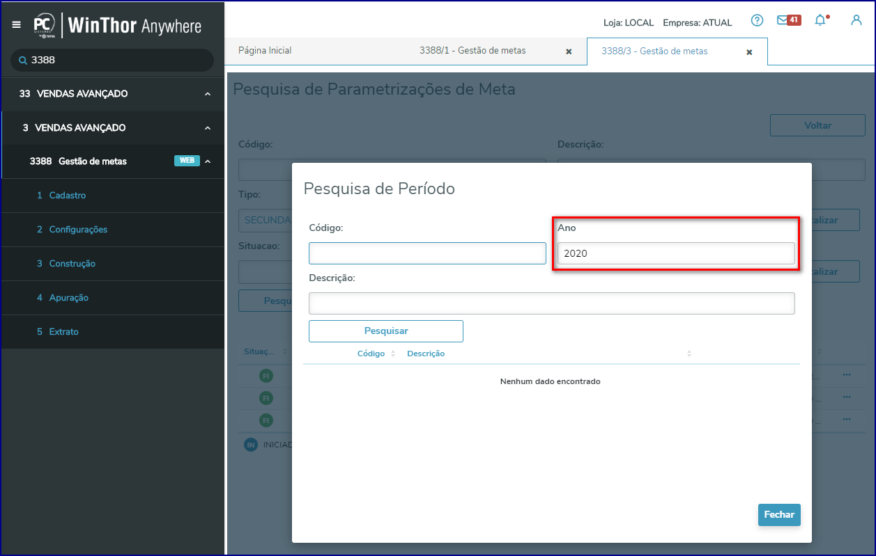876x556 pixels.
Task: Collapse the 3 VENDAS AVANÇADO subsection
Action: pyautogui.click(x=207, y=128)
